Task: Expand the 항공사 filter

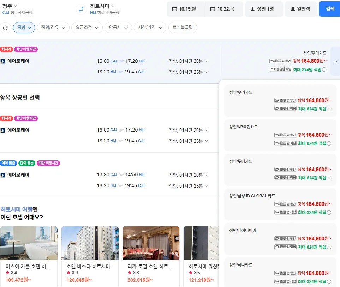Action: click(118, 28)
